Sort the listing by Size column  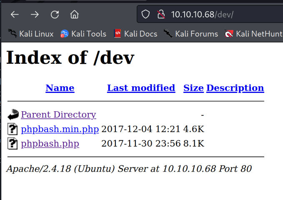pos(193,88)
